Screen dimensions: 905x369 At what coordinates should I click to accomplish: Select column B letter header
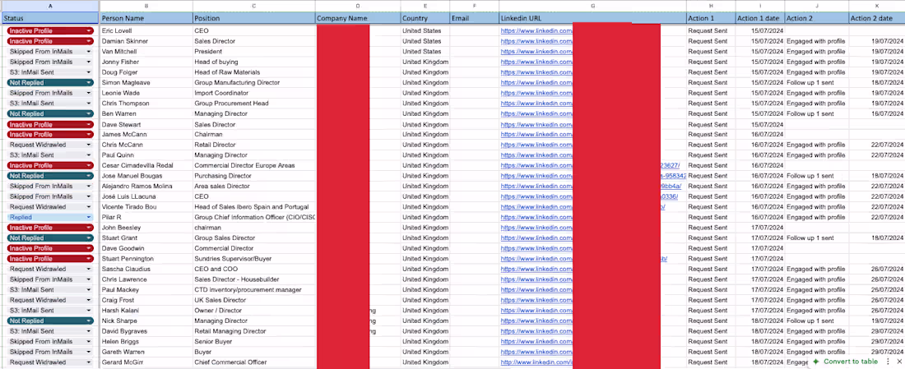[146, 6]
